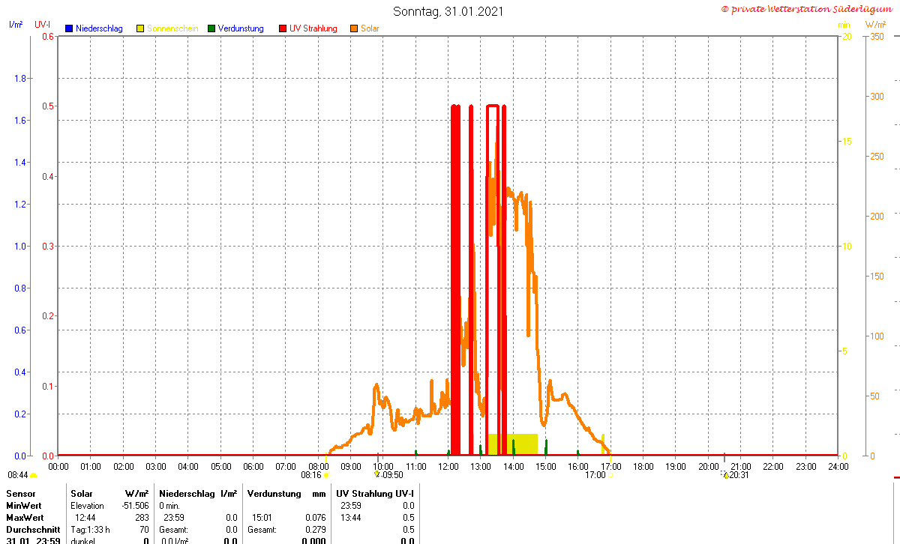Click the moon marker at 20:31
This screenshot has height=544, width=900.
click(725, 474)
